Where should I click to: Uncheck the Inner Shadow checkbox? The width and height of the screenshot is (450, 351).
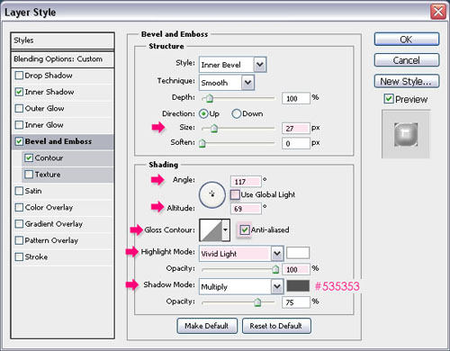pyautogui.click(x=19, y=92)
